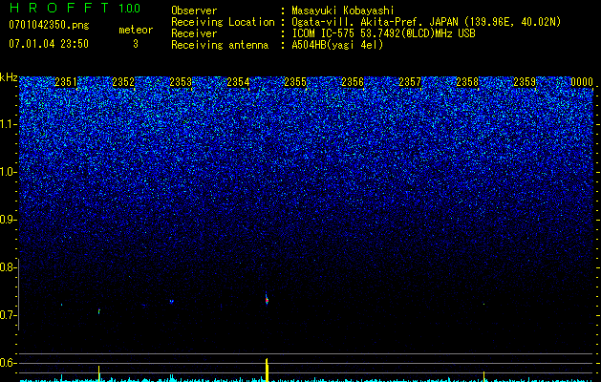Click the tallest yellow power spike below the 2354 echo
The width and height of the screenshot is (601, 382).
click(268, 370)
